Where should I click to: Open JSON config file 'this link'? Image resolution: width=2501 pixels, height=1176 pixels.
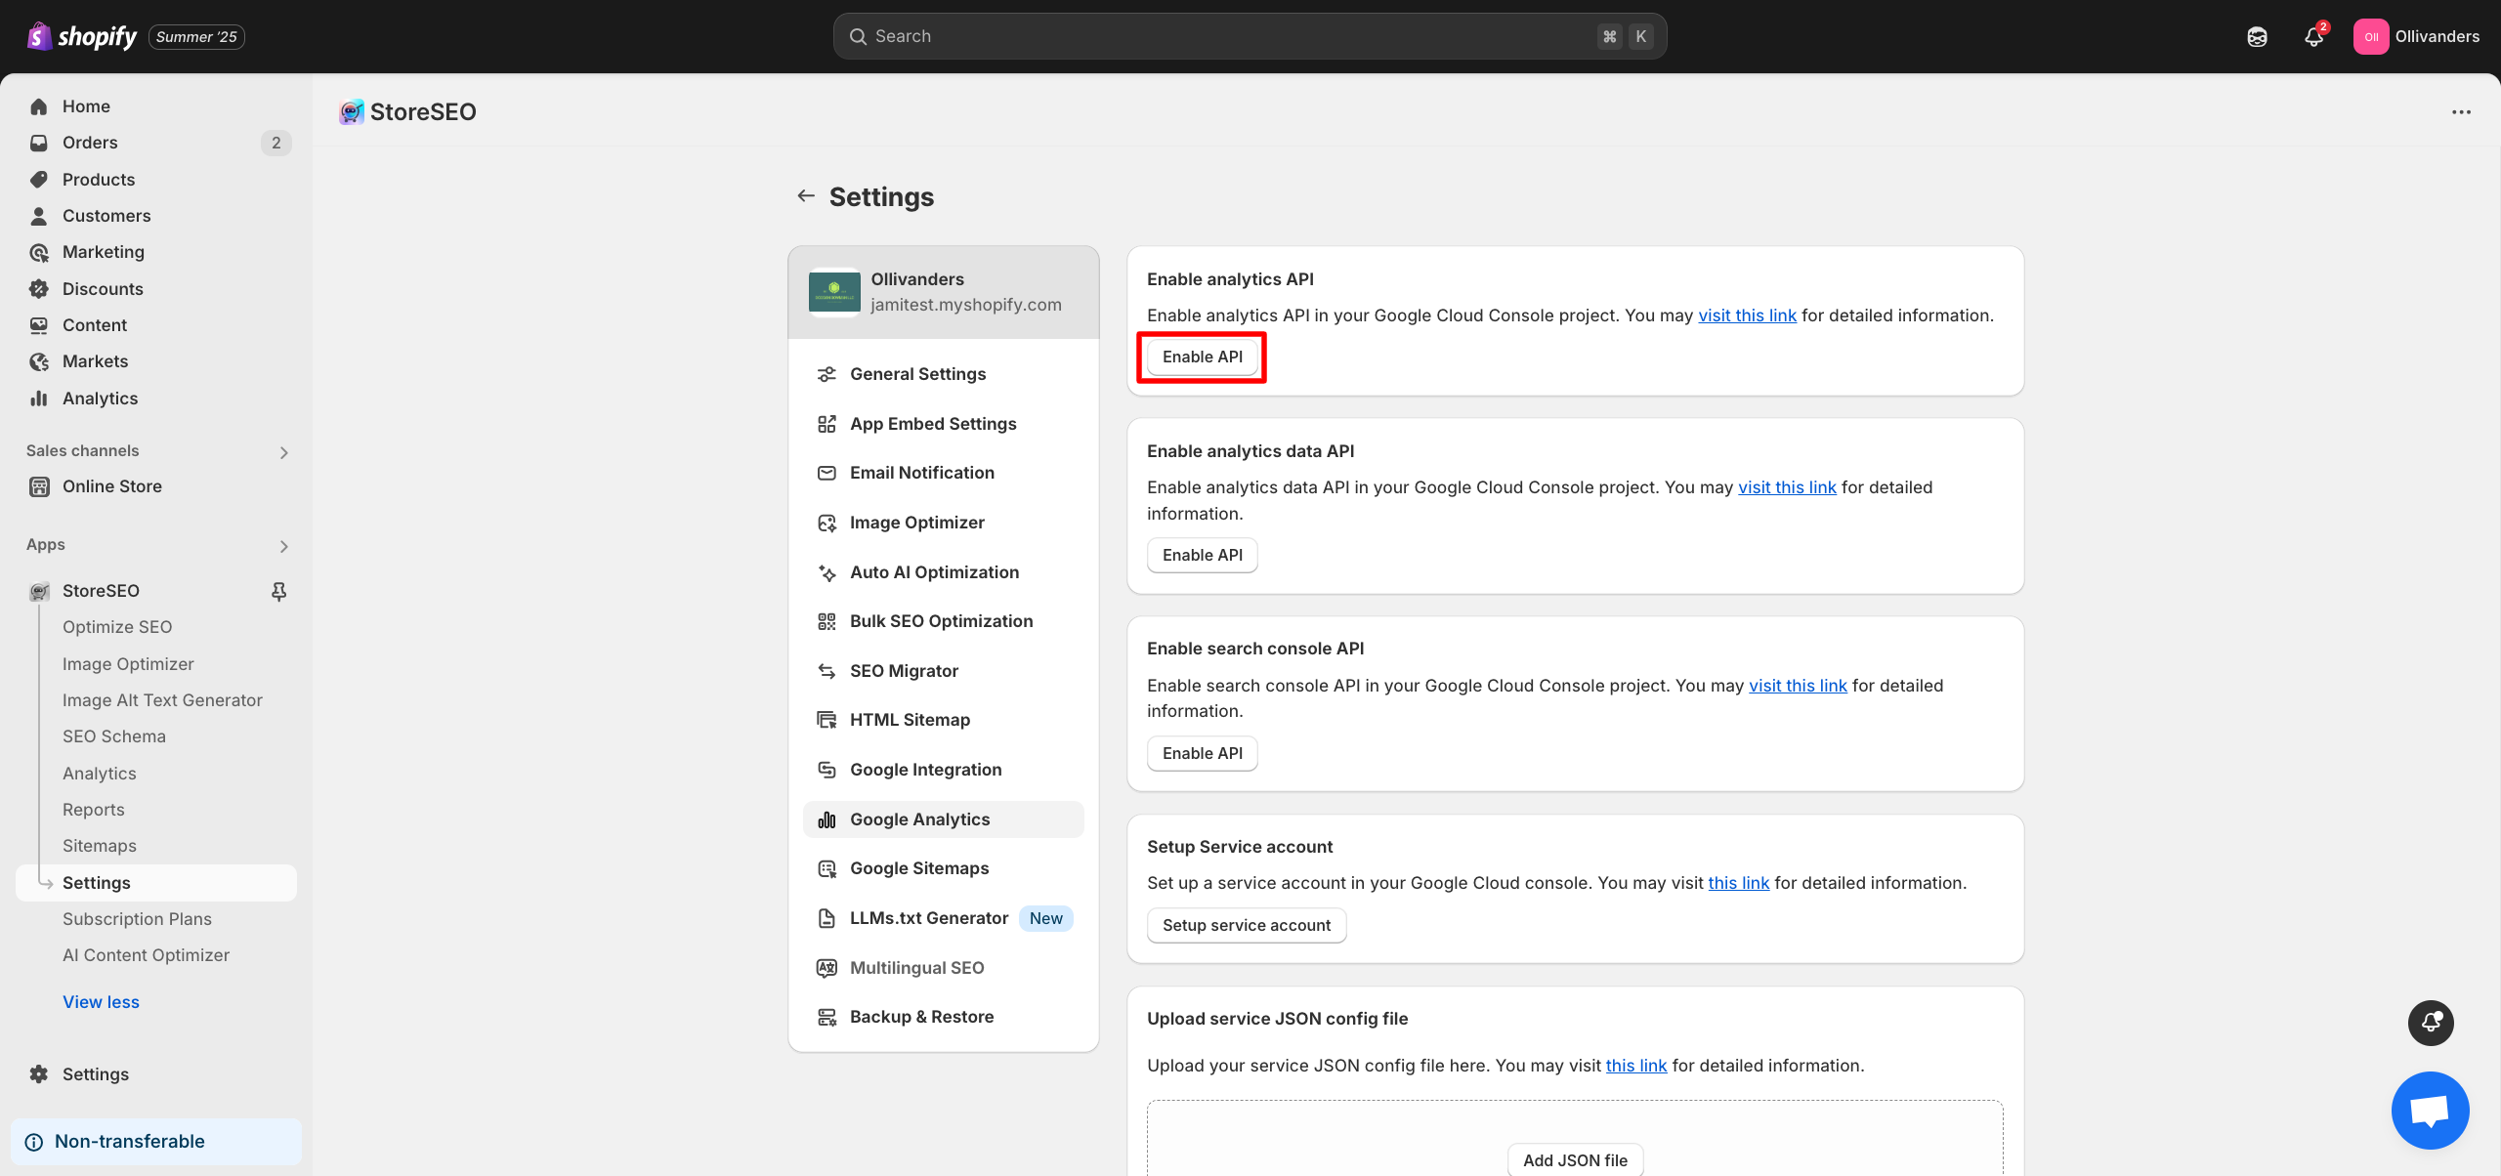pos(1636,1066)
